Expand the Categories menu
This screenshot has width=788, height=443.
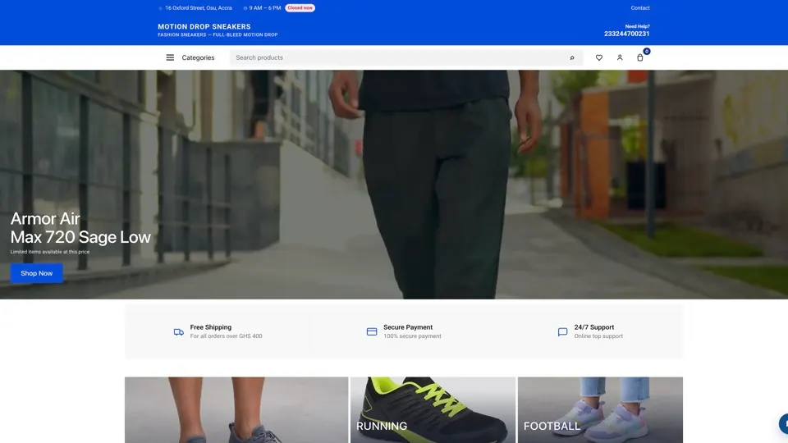[x=198, y=57]
